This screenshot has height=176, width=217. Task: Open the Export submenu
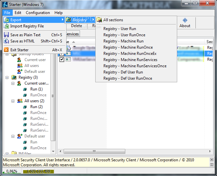[x=34, y=20]
